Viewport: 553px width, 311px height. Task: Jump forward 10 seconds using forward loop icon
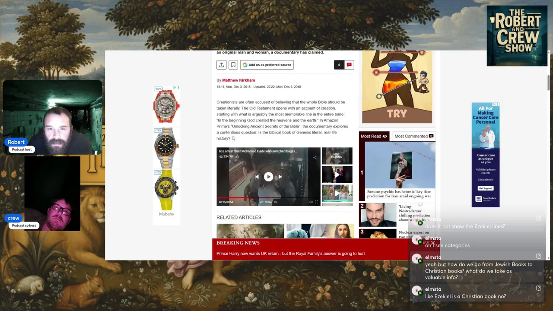276,202
